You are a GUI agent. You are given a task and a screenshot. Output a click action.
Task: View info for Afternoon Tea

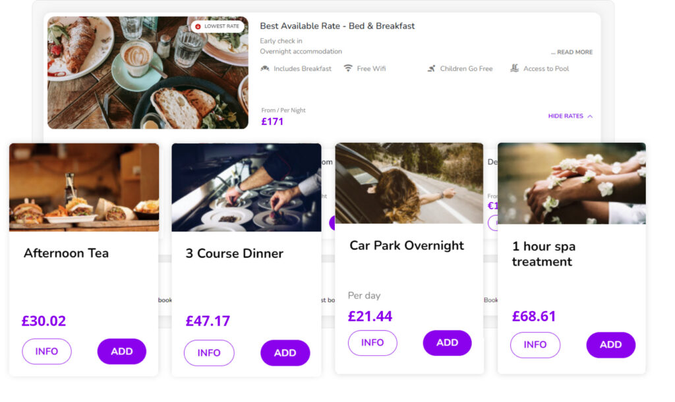pyautogui.click(x=47, y=351)
